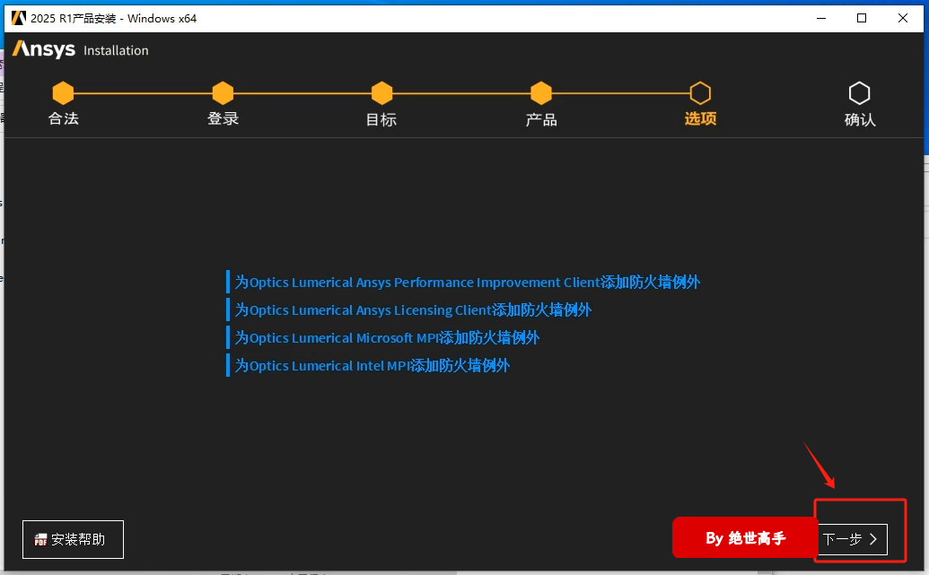The image size is (929, 575).
Task: Proceed with the 下一步 button
Action: tap(852, 539)
